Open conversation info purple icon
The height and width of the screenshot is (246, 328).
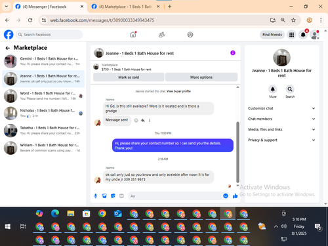point(233,53)
